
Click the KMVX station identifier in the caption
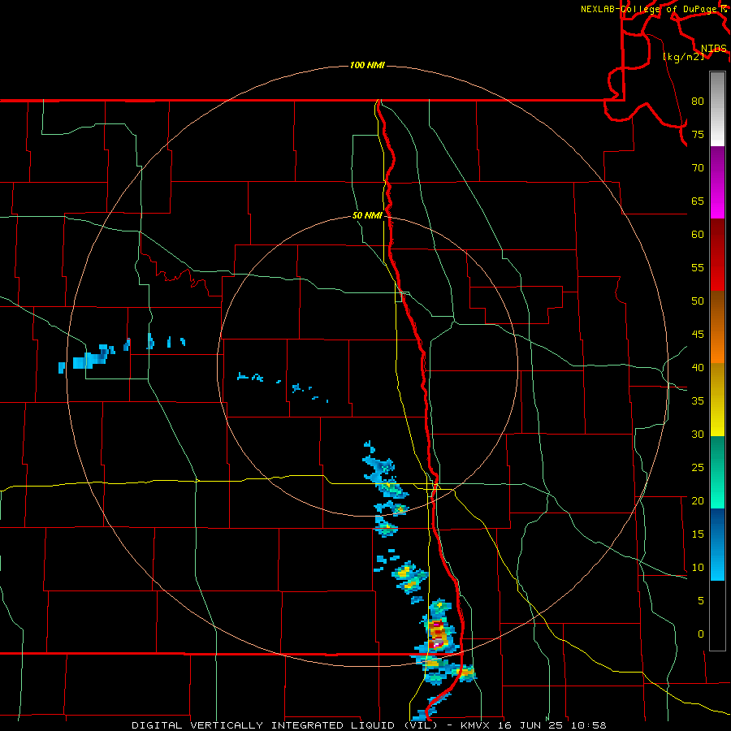point(476,725)
